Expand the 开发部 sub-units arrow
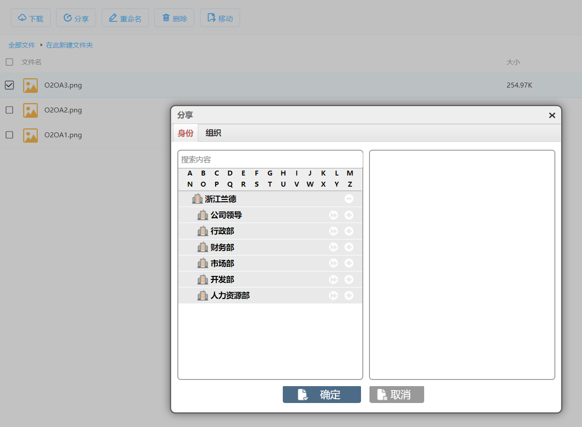The width and height of the screenshot is (582, 427). (x=333, y=279)
